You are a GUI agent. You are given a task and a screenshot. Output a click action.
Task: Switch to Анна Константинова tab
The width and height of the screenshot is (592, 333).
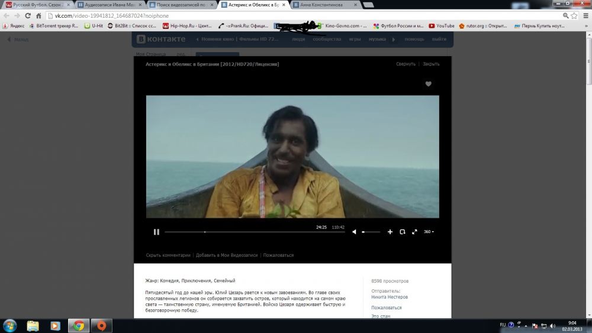(324, 5)
